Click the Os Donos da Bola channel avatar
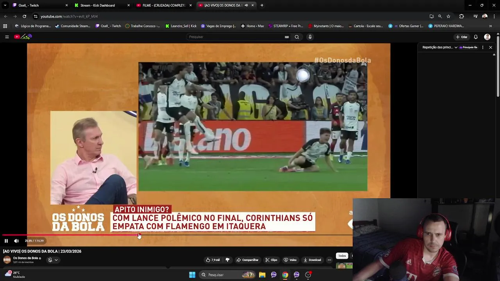 point(7,260)
